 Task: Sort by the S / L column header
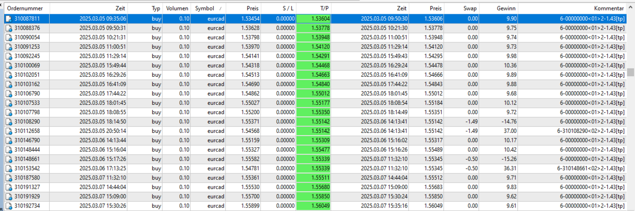(x=279, y=9)
